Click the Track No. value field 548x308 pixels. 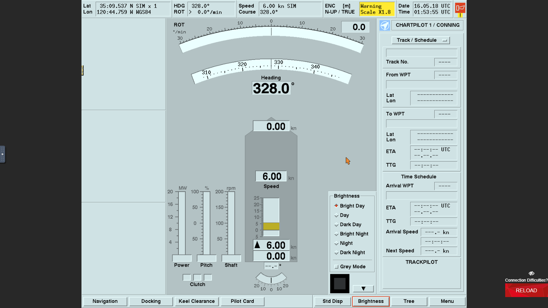pos(446,62)
